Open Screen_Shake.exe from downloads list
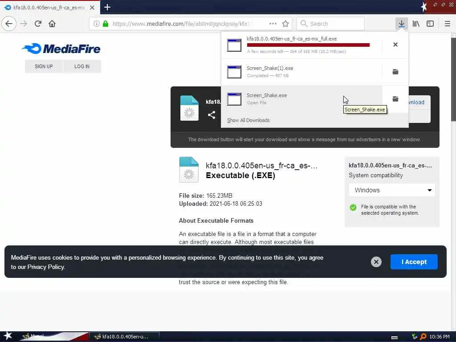Screen dimensions: 456x342 click(x=301, y=99)
